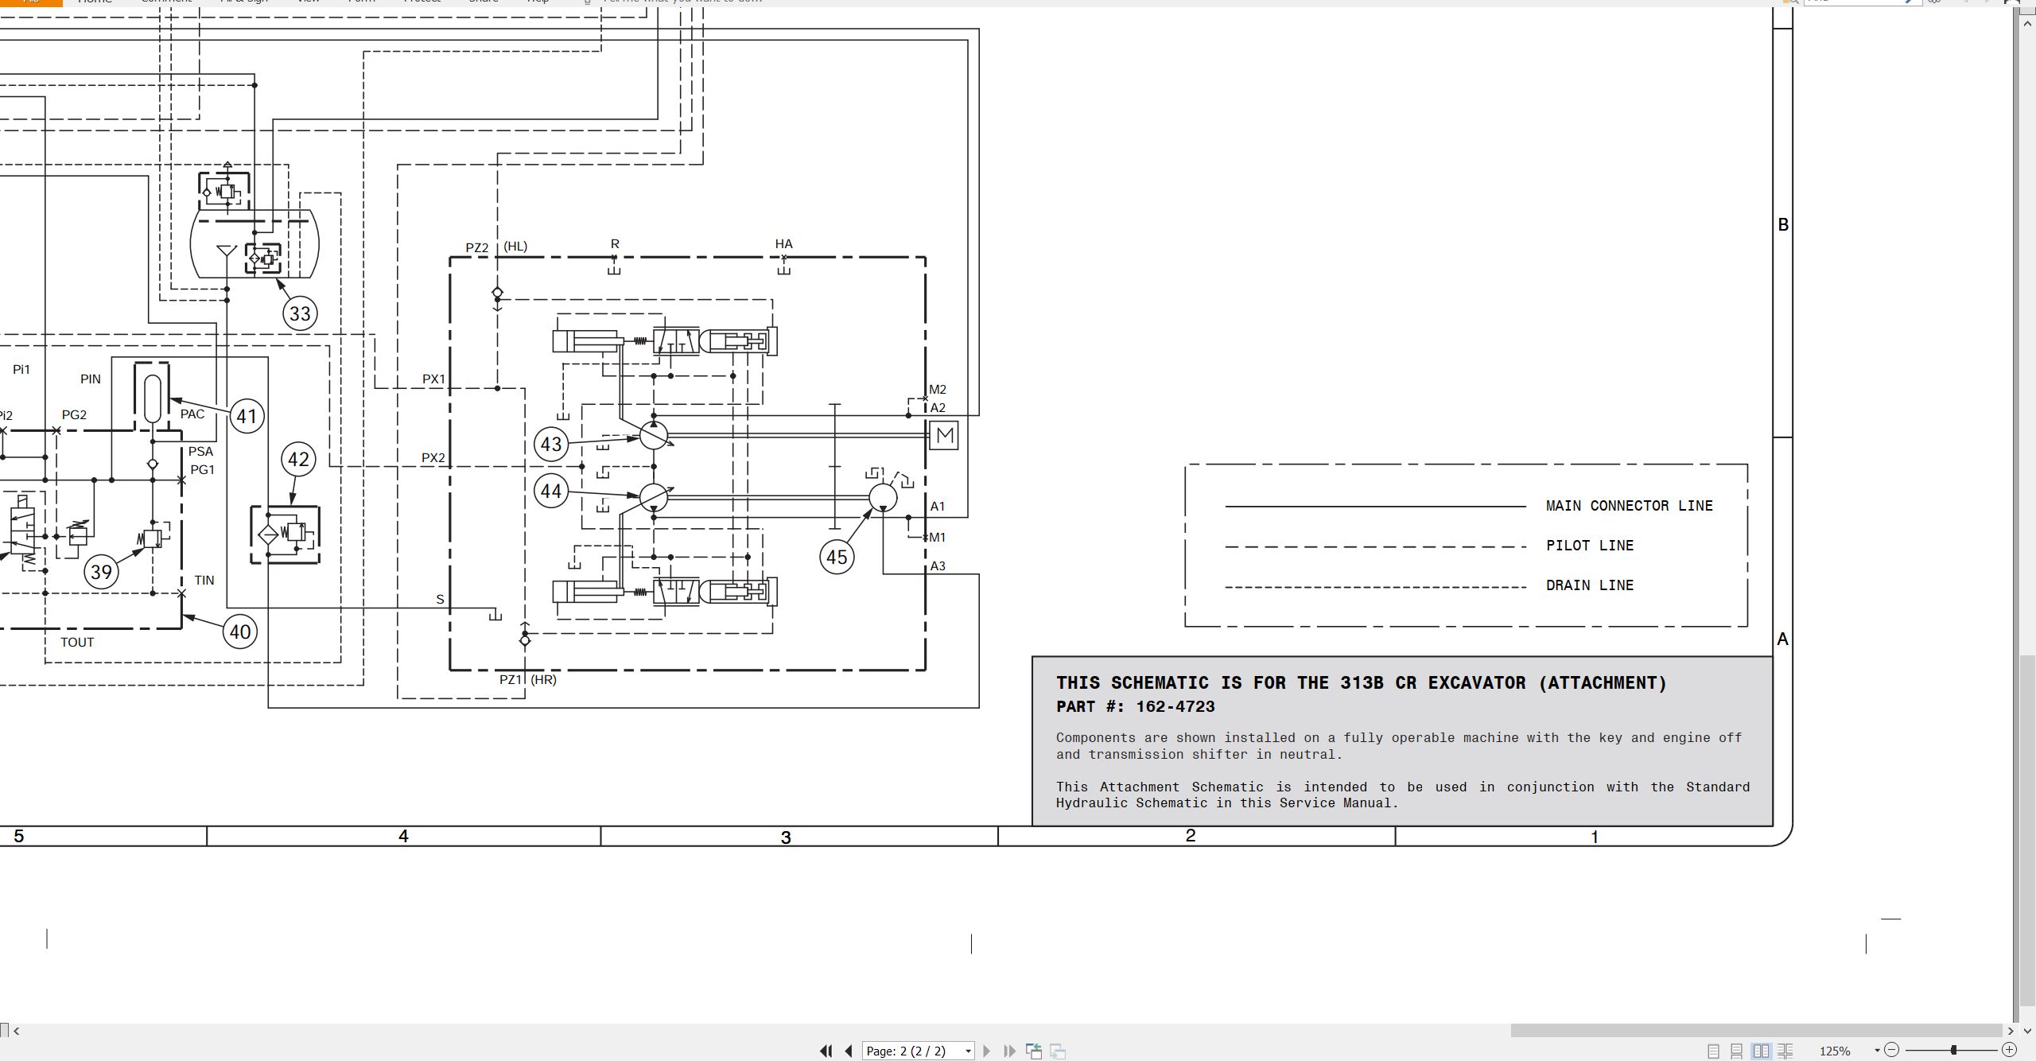Click callout number 33 on schematic
Image resolution: width=2036 pixels, height=1061 pixels.
point(300,313)
